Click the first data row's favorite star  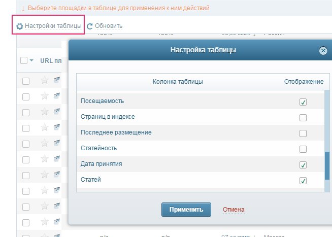click(45, 80)
